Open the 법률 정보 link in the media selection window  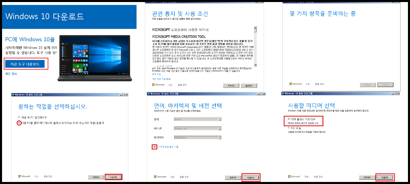point(319,177)
